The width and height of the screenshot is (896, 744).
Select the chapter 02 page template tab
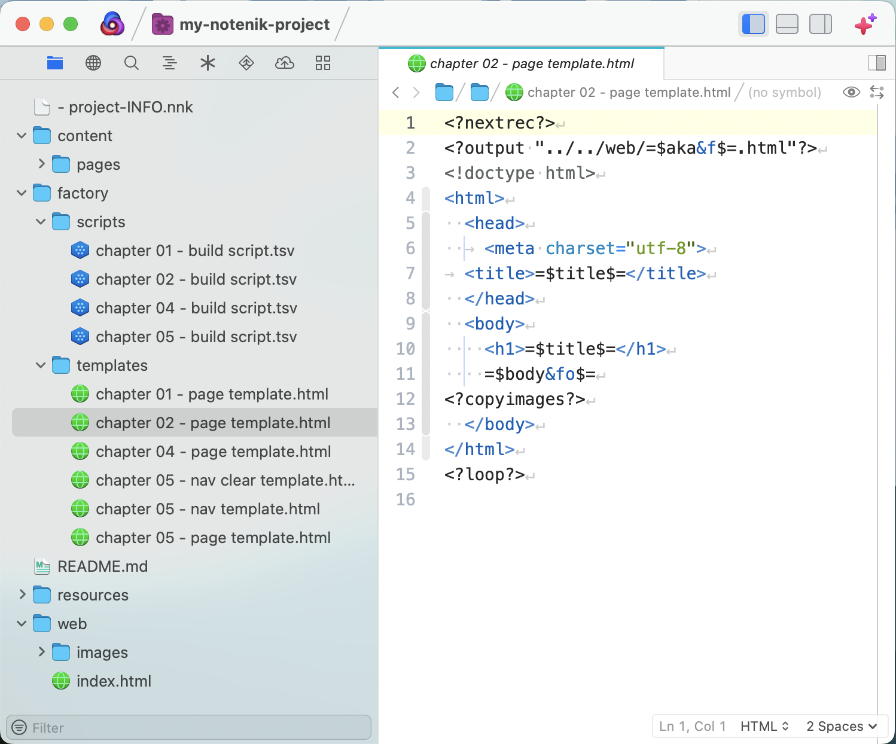pos(522,63)
